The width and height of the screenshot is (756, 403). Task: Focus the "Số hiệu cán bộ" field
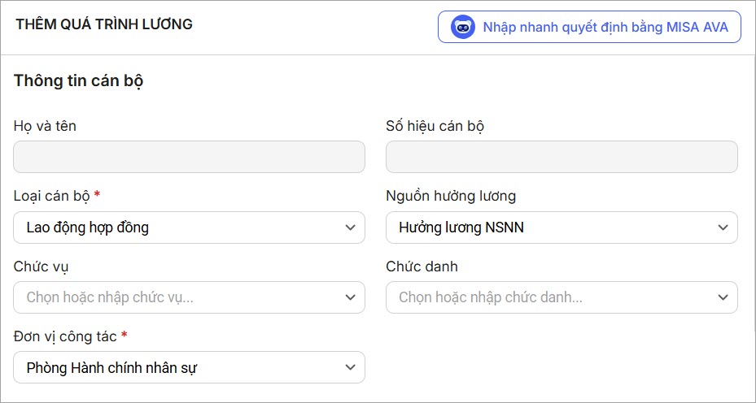(562, 157)
